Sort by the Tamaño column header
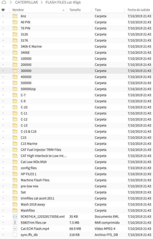This screenshot has height=239, width=153. [75, 10]
